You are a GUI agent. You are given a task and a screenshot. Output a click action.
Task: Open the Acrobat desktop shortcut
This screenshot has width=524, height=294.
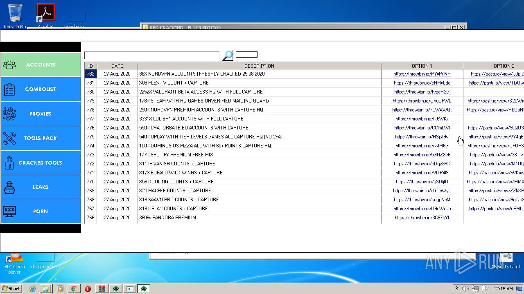(45, 16)
